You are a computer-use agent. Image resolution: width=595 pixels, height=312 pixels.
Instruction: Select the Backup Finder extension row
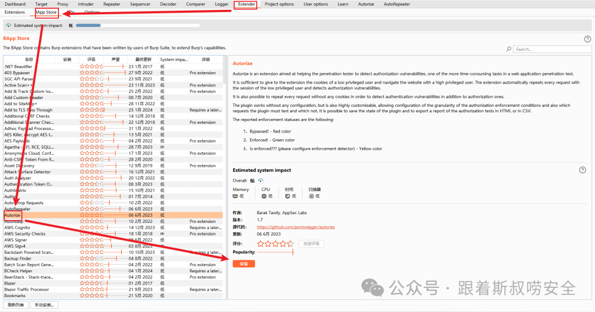pyautogui.click(x=113, y=259)
